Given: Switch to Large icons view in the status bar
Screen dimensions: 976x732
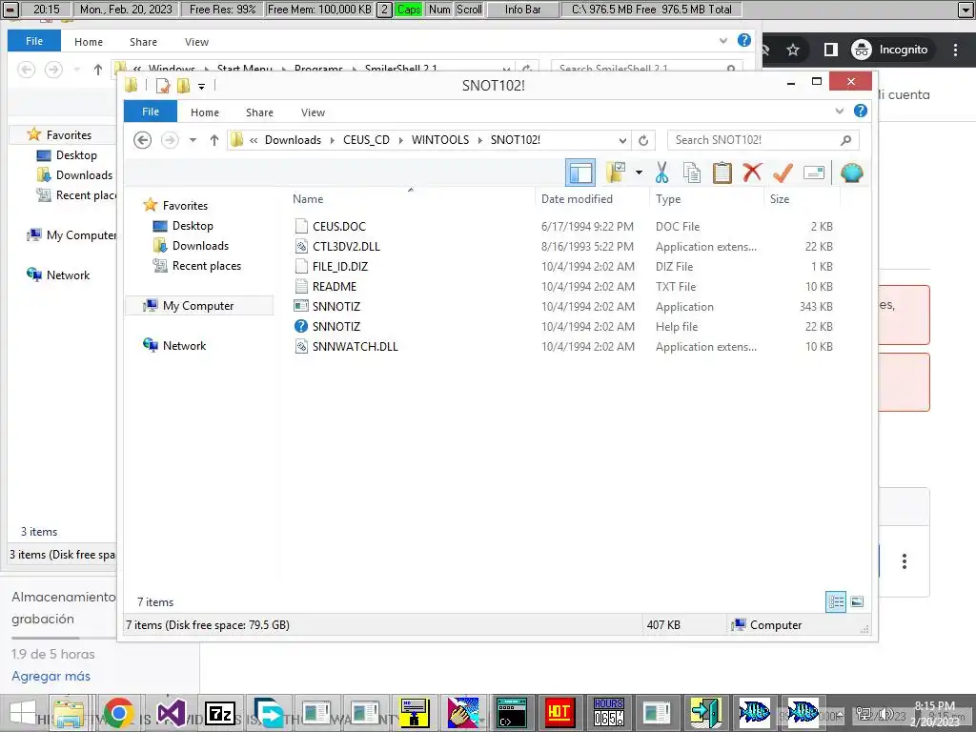Looking at the screenshot, I should (857, 601).
